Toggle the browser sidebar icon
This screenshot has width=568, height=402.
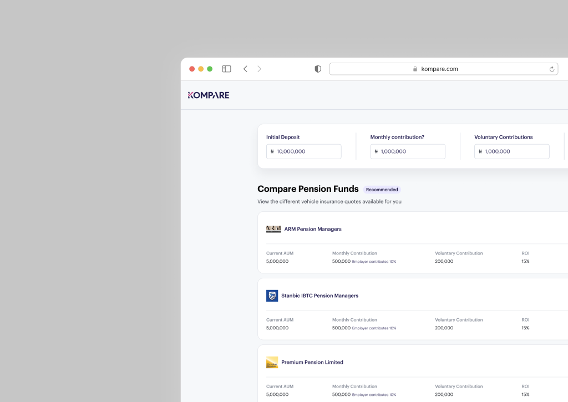tap(226, 69)
